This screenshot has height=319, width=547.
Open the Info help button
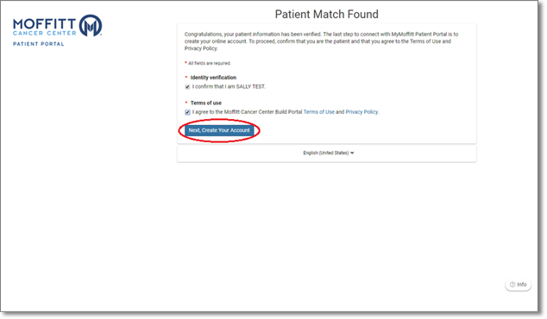518,285
